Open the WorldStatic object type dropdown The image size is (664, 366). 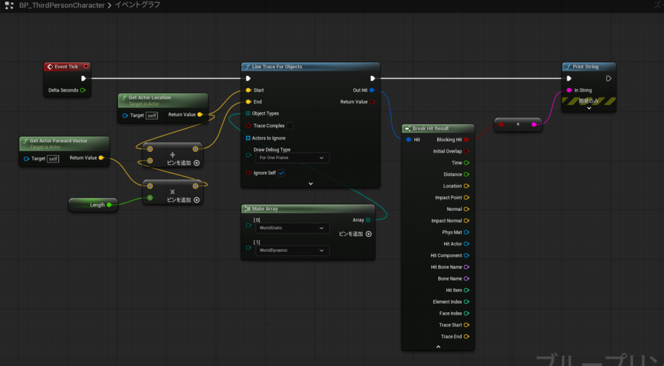(x=292, y=228)
